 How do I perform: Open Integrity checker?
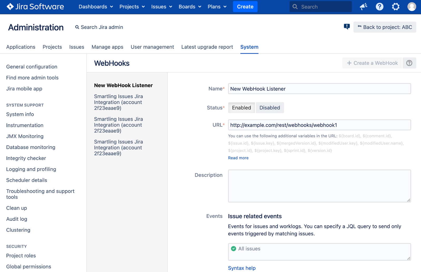[26, 158]
